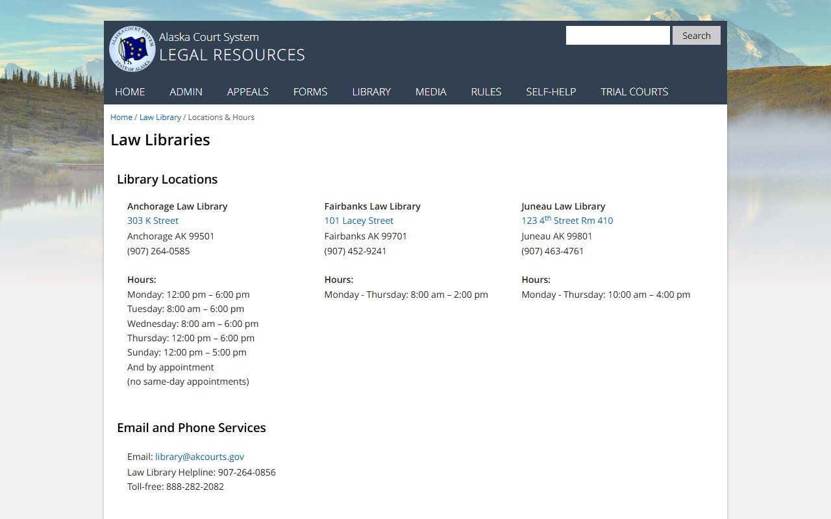The image size is (831, 519).
Task: Click Juneau 'Monday - Thursday: 10:00 am – 4:00 pm'
Action: coord(606,295)
